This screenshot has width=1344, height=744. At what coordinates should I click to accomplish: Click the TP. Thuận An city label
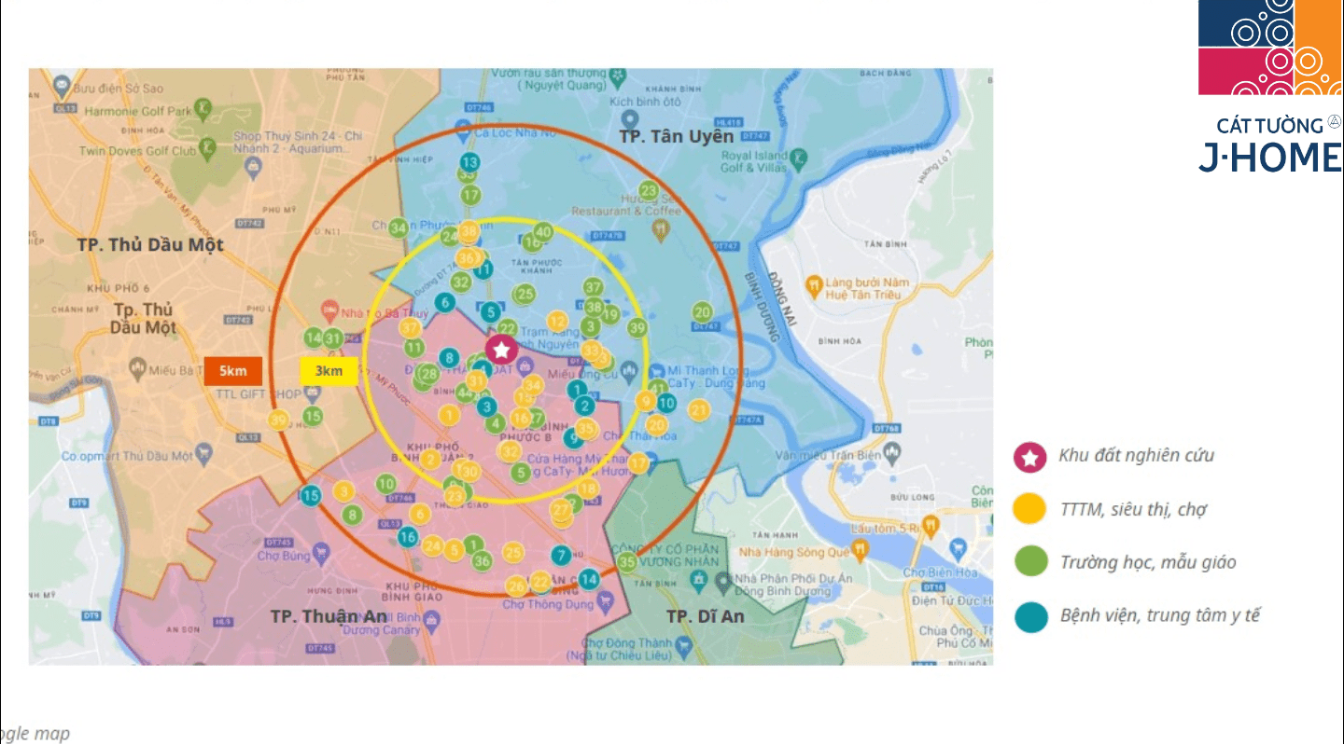coord(329,616)
